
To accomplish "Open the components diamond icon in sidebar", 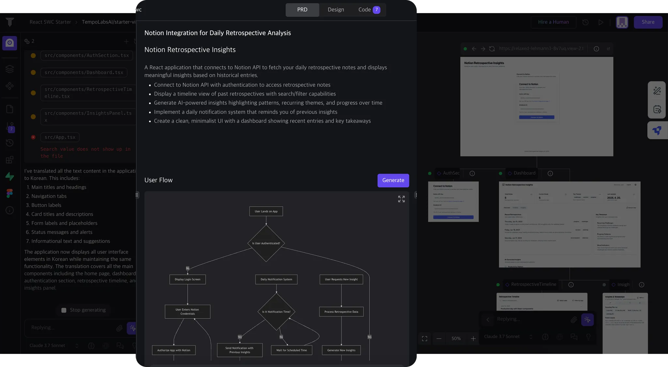I will pos(10,86).
